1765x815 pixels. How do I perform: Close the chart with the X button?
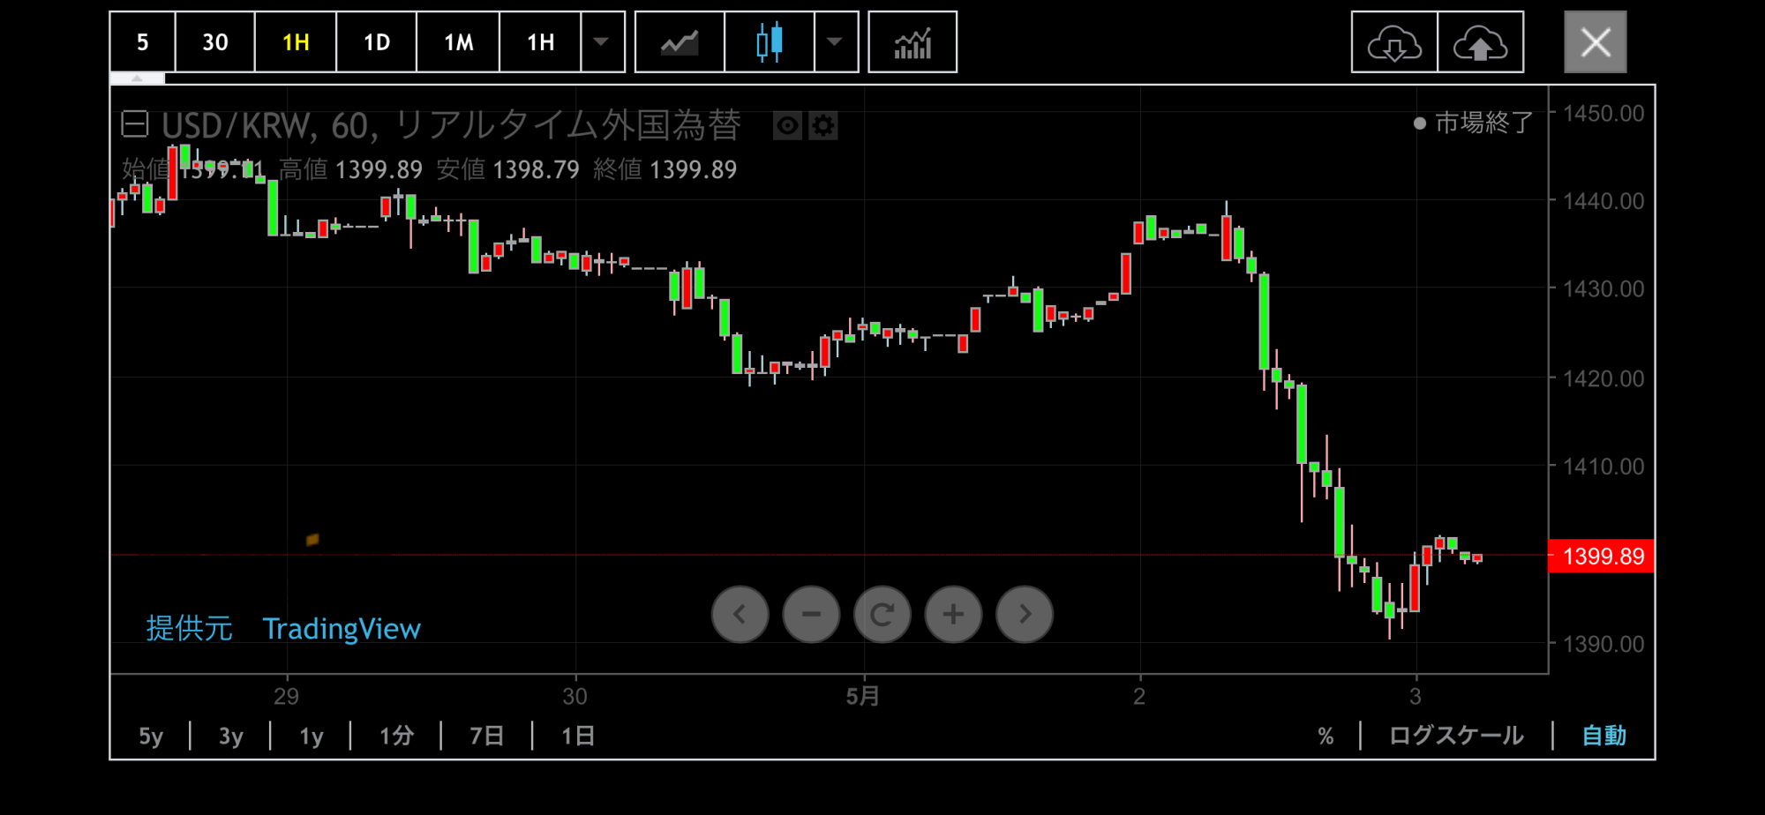point(1596,42)
